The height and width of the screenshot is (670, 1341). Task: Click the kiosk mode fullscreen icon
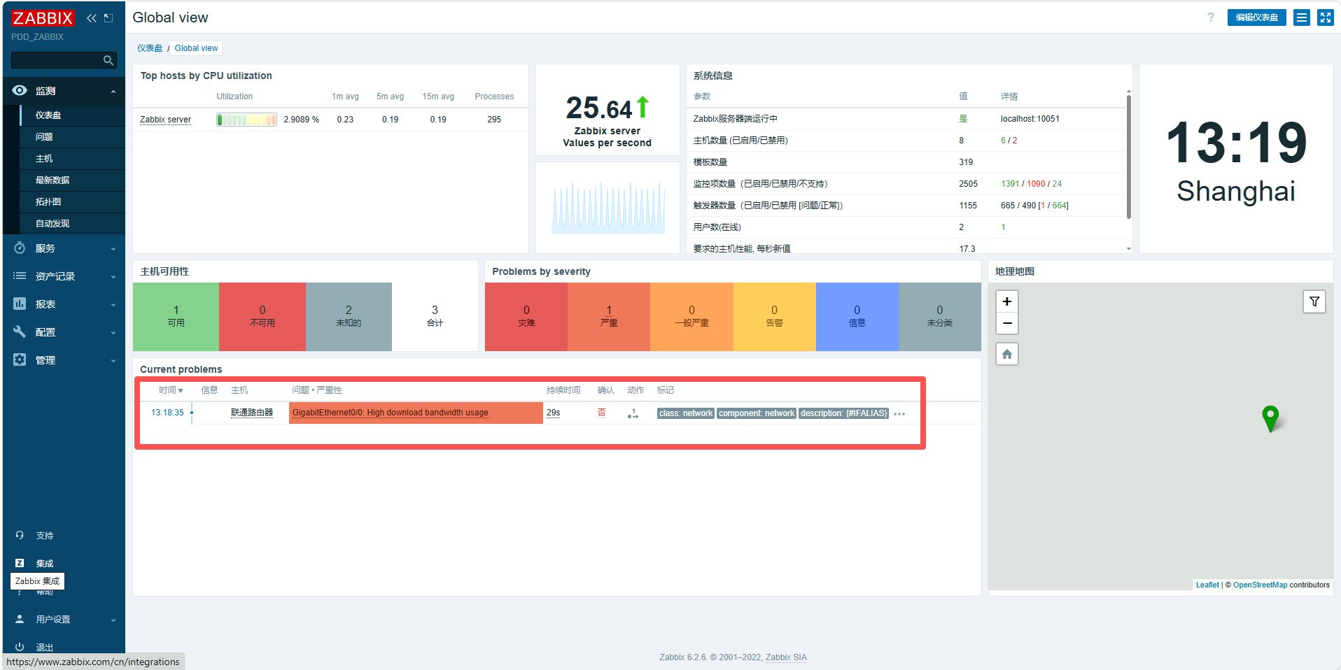1326,17
